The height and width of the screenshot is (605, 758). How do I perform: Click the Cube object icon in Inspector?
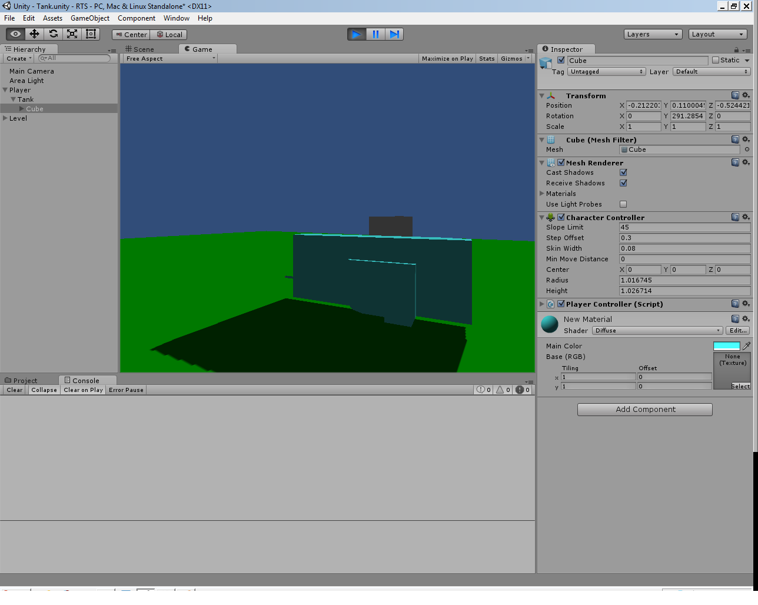tap(546, 62)
